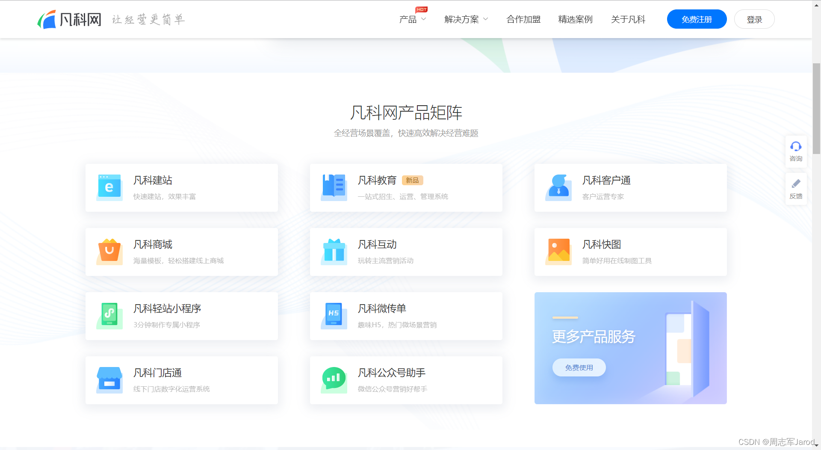Image resolution: width=821 pixels, height=450 pixels.
Task: Open the 凡科轻站小程序 green phone icon
Action: 109,315
